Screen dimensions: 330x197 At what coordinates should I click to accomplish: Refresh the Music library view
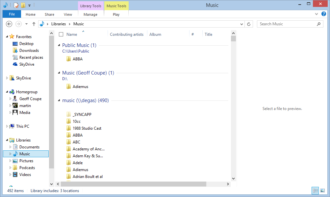(x=249, y=24)
